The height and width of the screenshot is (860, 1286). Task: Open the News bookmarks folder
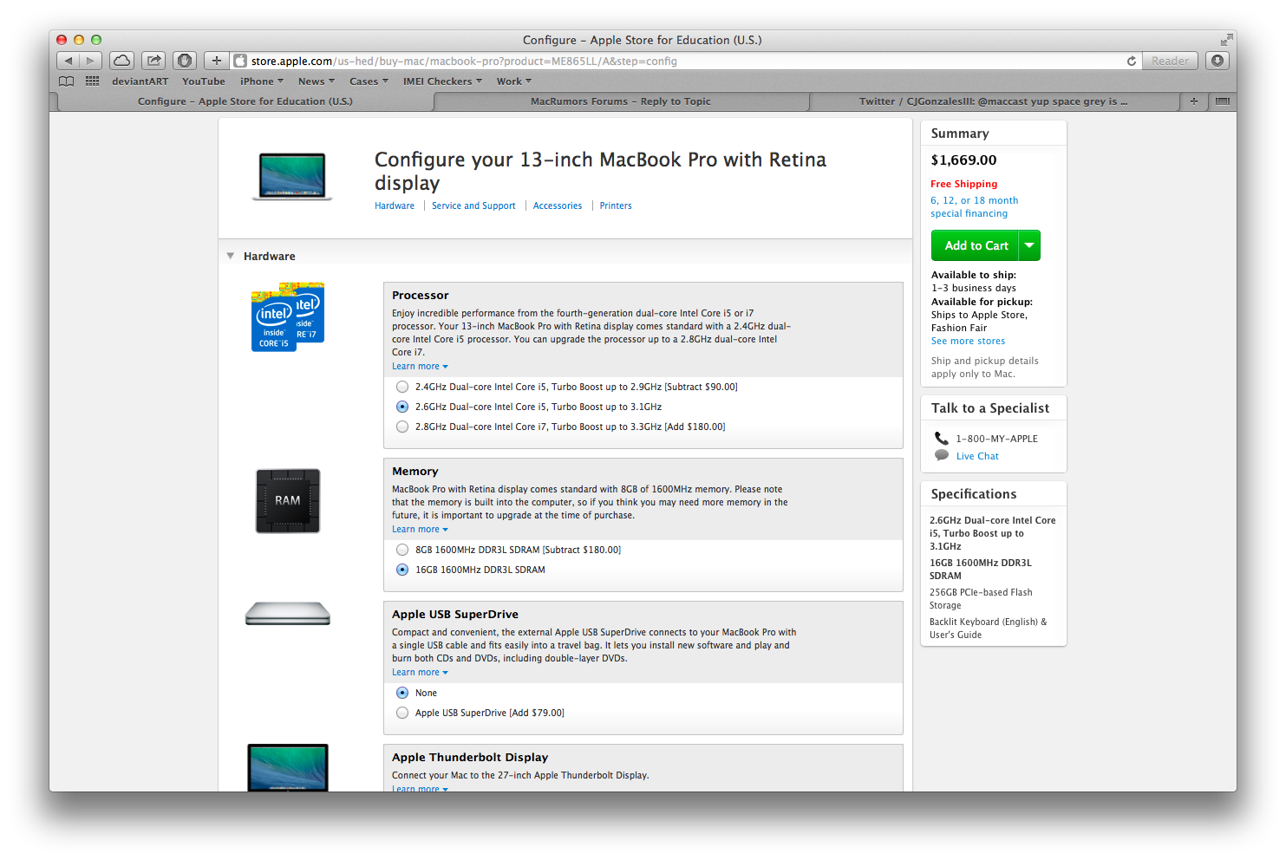coord(316,81)
